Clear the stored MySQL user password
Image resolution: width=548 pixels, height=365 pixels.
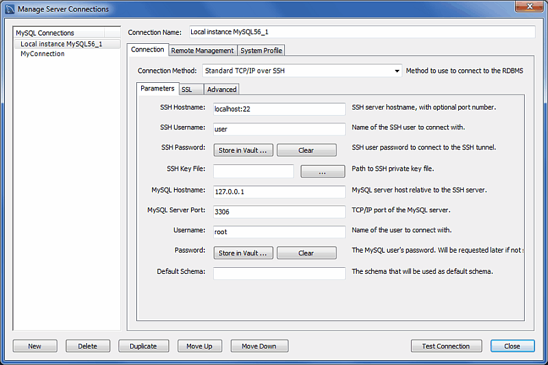[306, 253]
